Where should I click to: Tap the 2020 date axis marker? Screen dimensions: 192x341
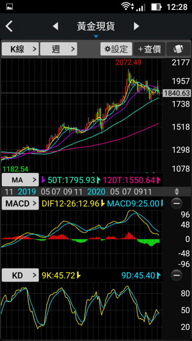click(x=96, y=192)
